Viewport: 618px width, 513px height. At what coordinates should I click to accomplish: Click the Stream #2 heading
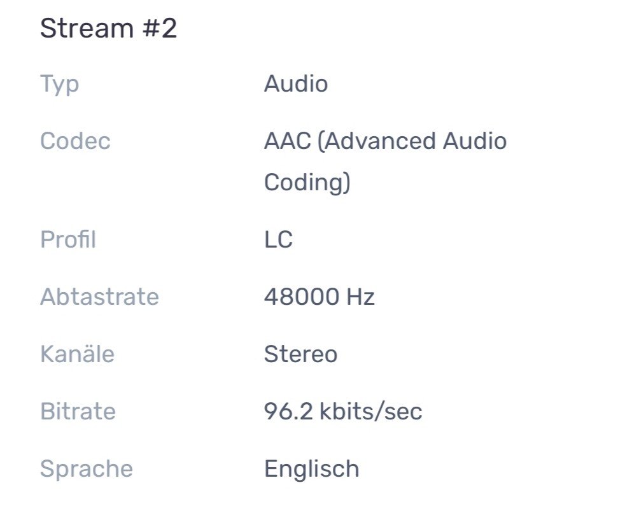108,29
